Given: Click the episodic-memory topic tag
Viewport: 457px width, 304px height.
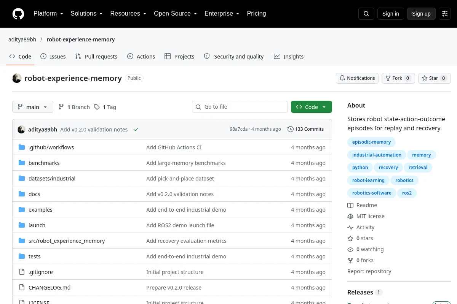Looking at the screenshot, I should pyautogui.click(x=372, y=142).
